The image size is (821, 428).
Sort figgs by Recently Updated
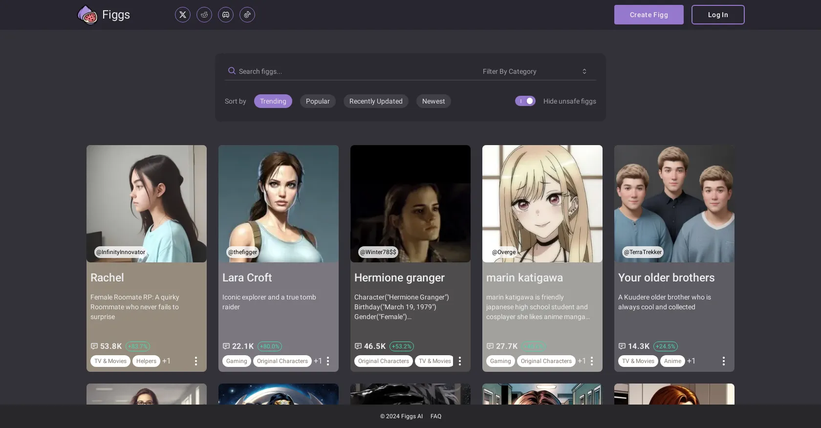pyautogui.click(x=376, y=101)
